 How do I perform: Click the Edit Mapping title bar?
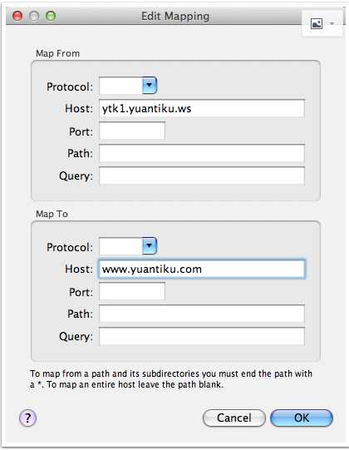tap(175, 16)
